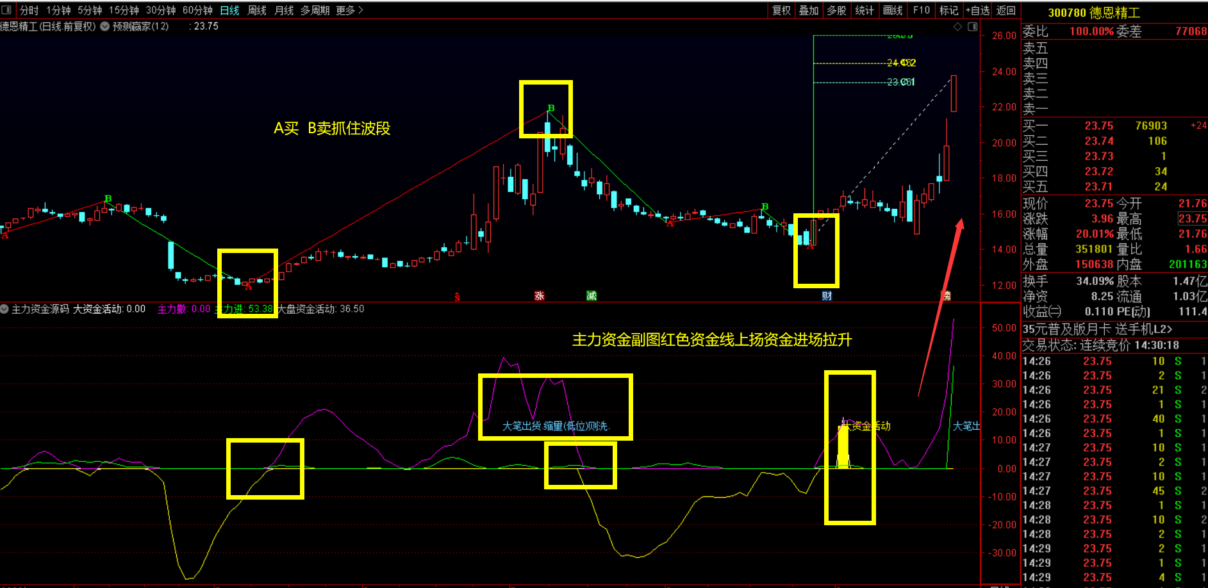This screenshot has width=1208, height=588.
Task: Click the 换手 value 34.09%
Action: [1095, 281]
